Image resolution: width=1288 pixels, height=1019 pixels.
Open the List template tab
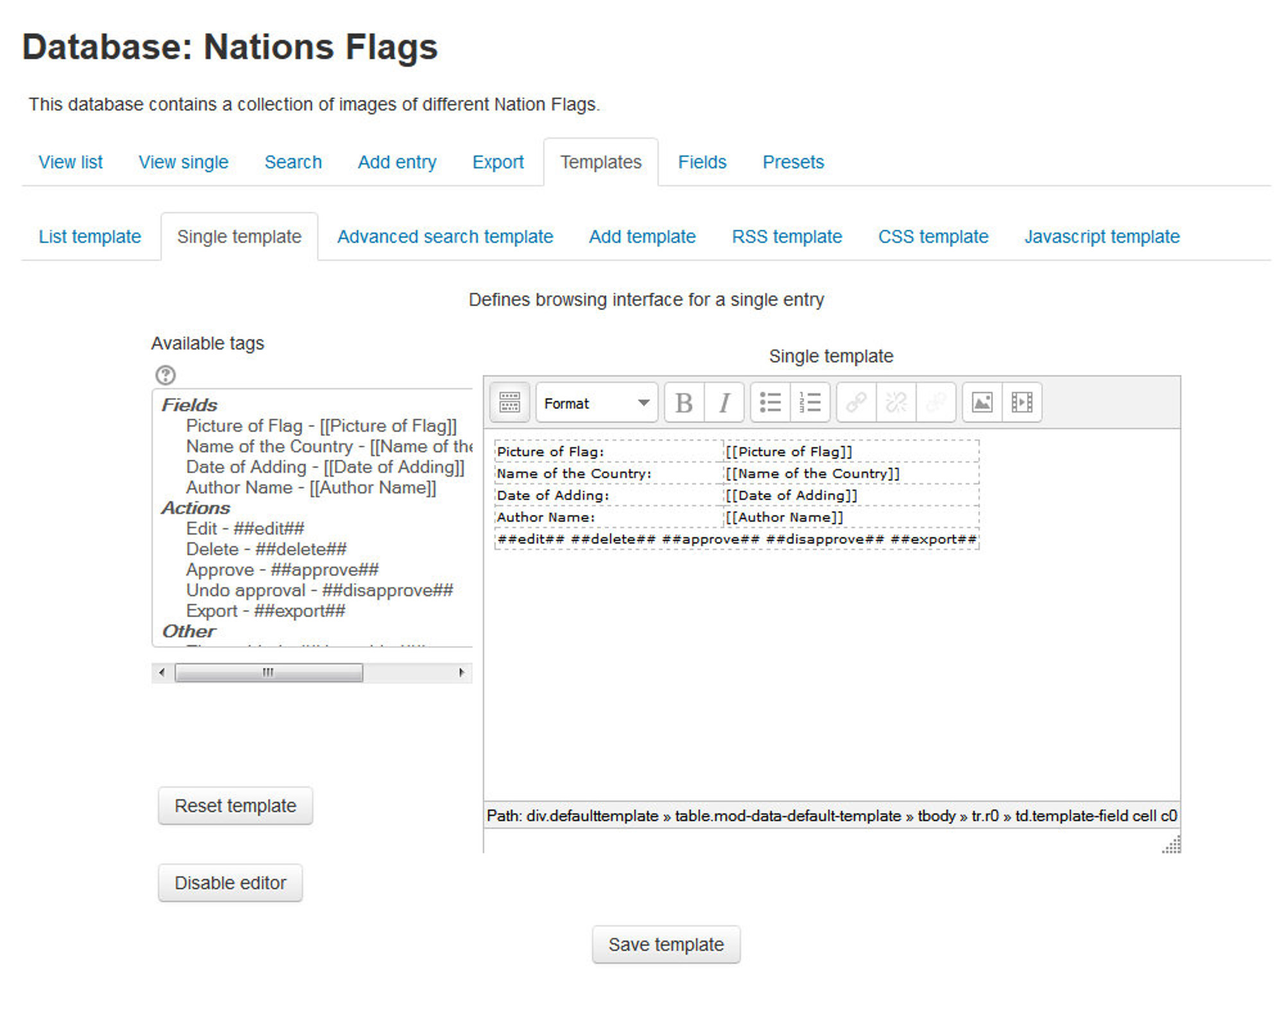coord(90,236)
